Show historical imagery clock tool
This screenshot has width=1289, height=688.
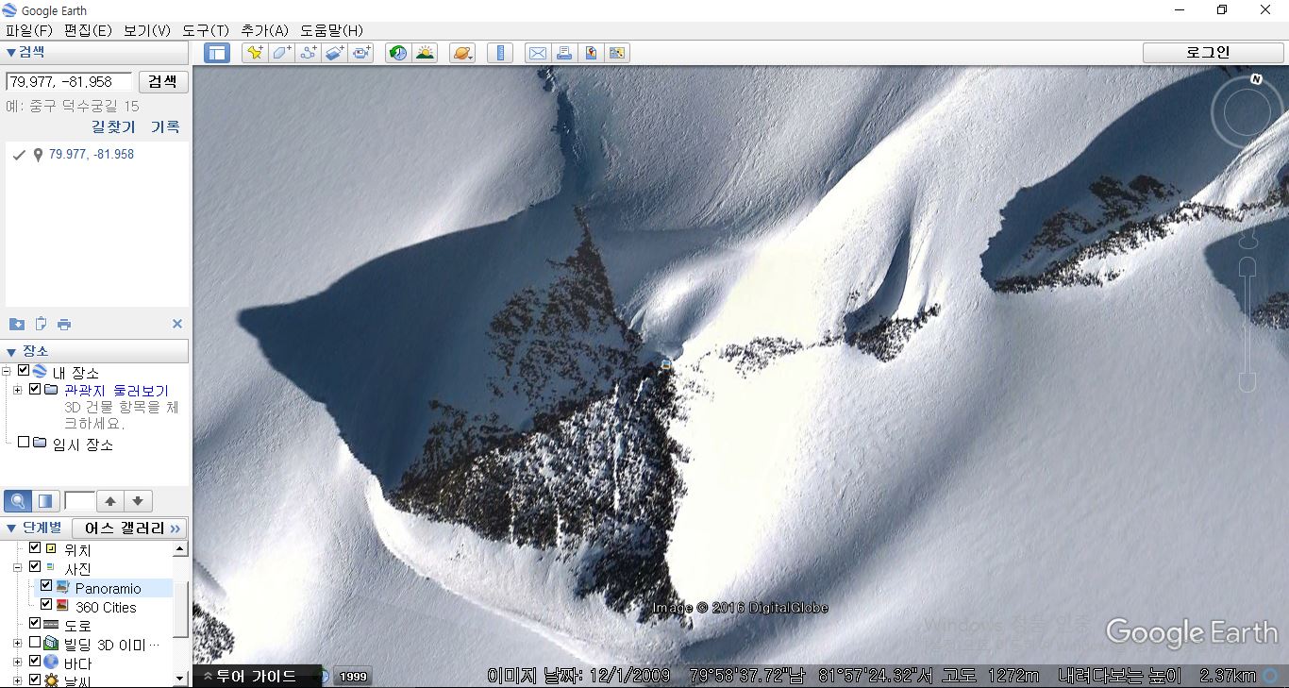(398, 53)
